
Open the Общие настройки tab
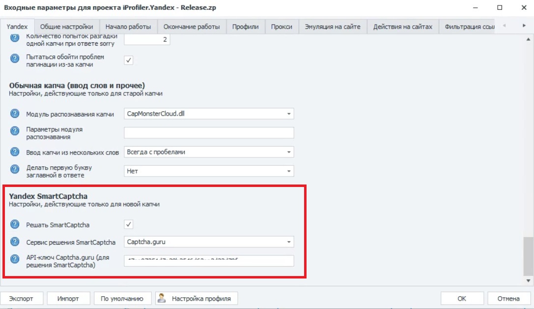pos(66,27)
